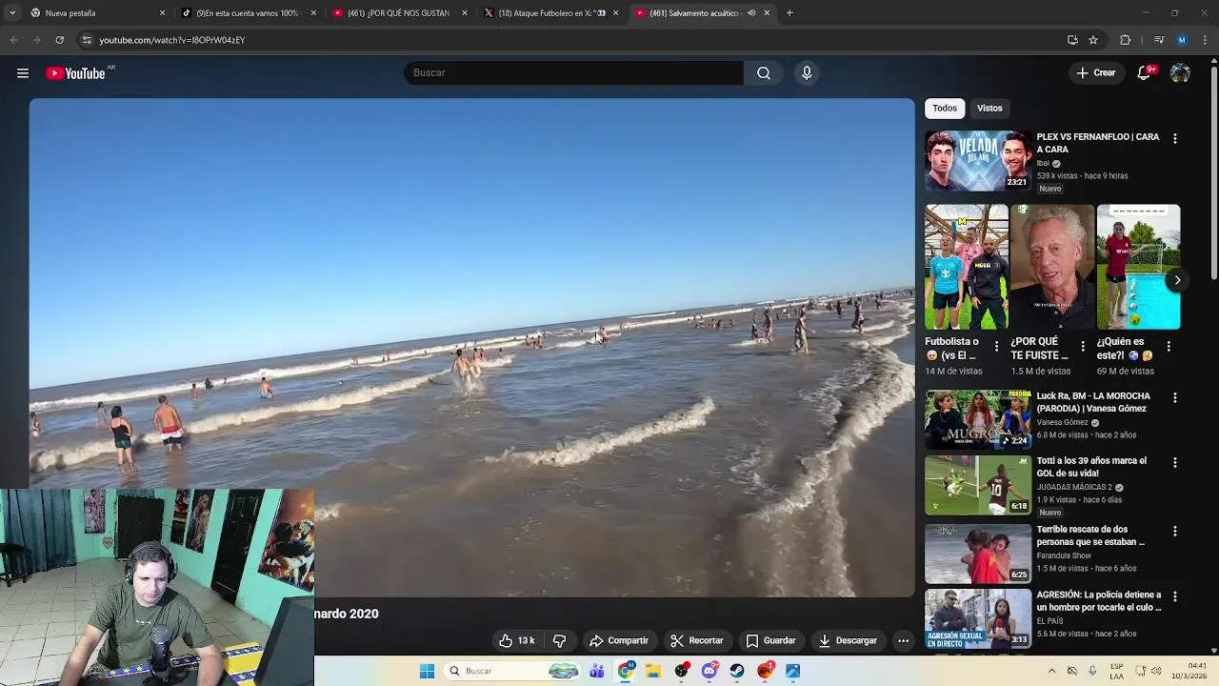
Task: Open the notifications bell
Action: tap(1144, 73)
